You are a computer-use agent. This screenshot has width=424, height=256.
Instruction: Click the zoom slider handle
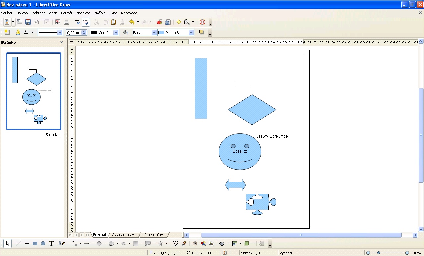click(x=378, y=253)
